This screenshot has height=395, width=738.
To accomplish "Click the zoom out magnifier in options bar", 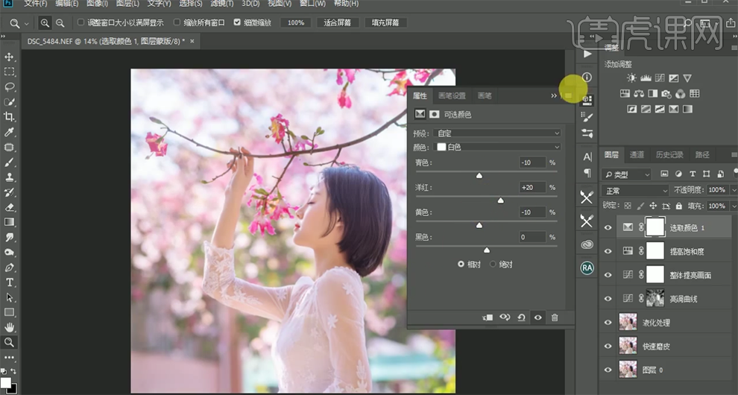I will pos(60,23).
